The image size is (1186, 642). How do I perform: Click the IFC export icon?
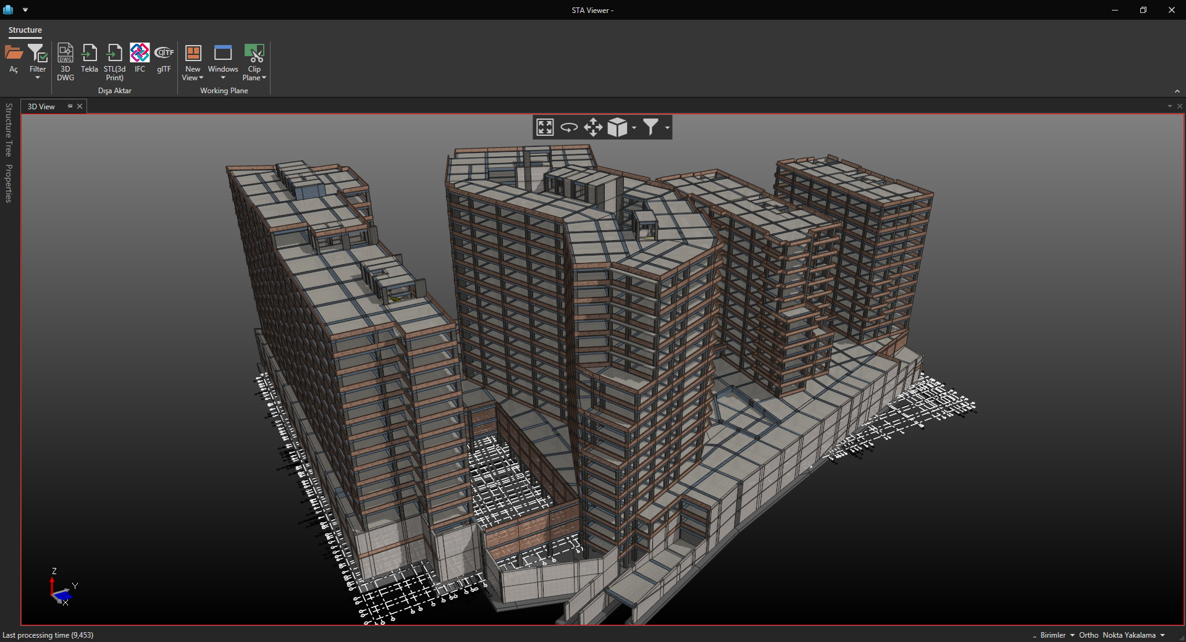140,54
